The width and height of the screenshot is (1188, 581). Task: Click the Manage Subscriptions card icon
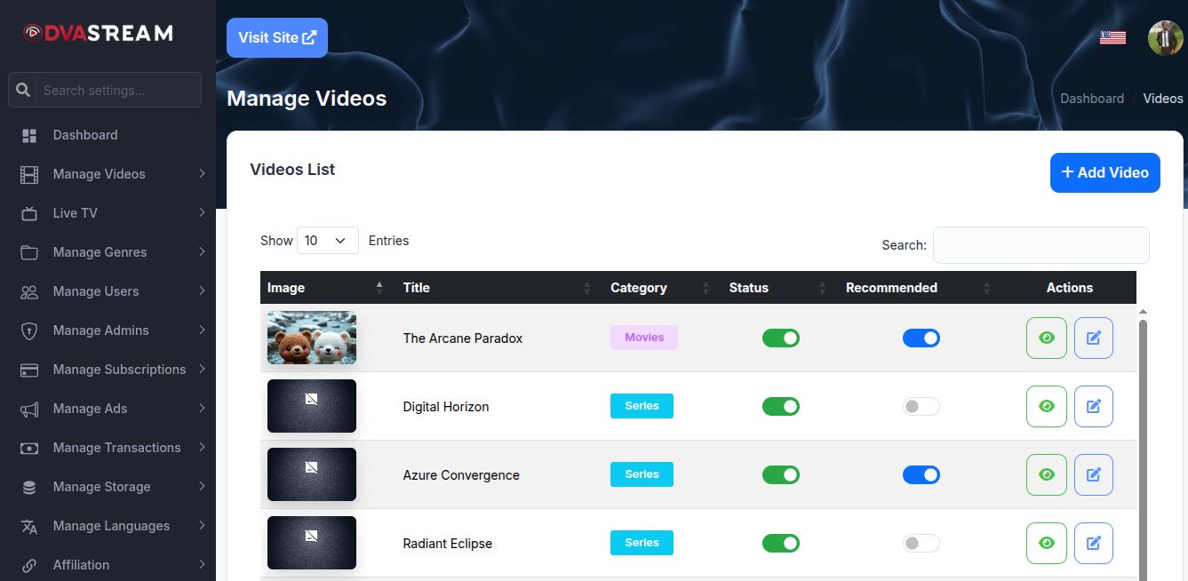click(29, 370)
